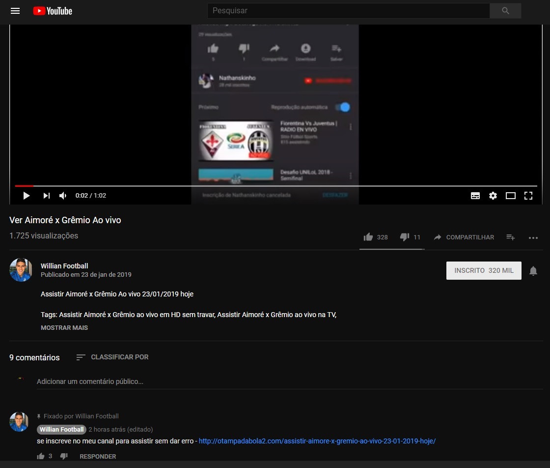Expand the description with MOSTRAR MAIS

click(x=64, y=327)
